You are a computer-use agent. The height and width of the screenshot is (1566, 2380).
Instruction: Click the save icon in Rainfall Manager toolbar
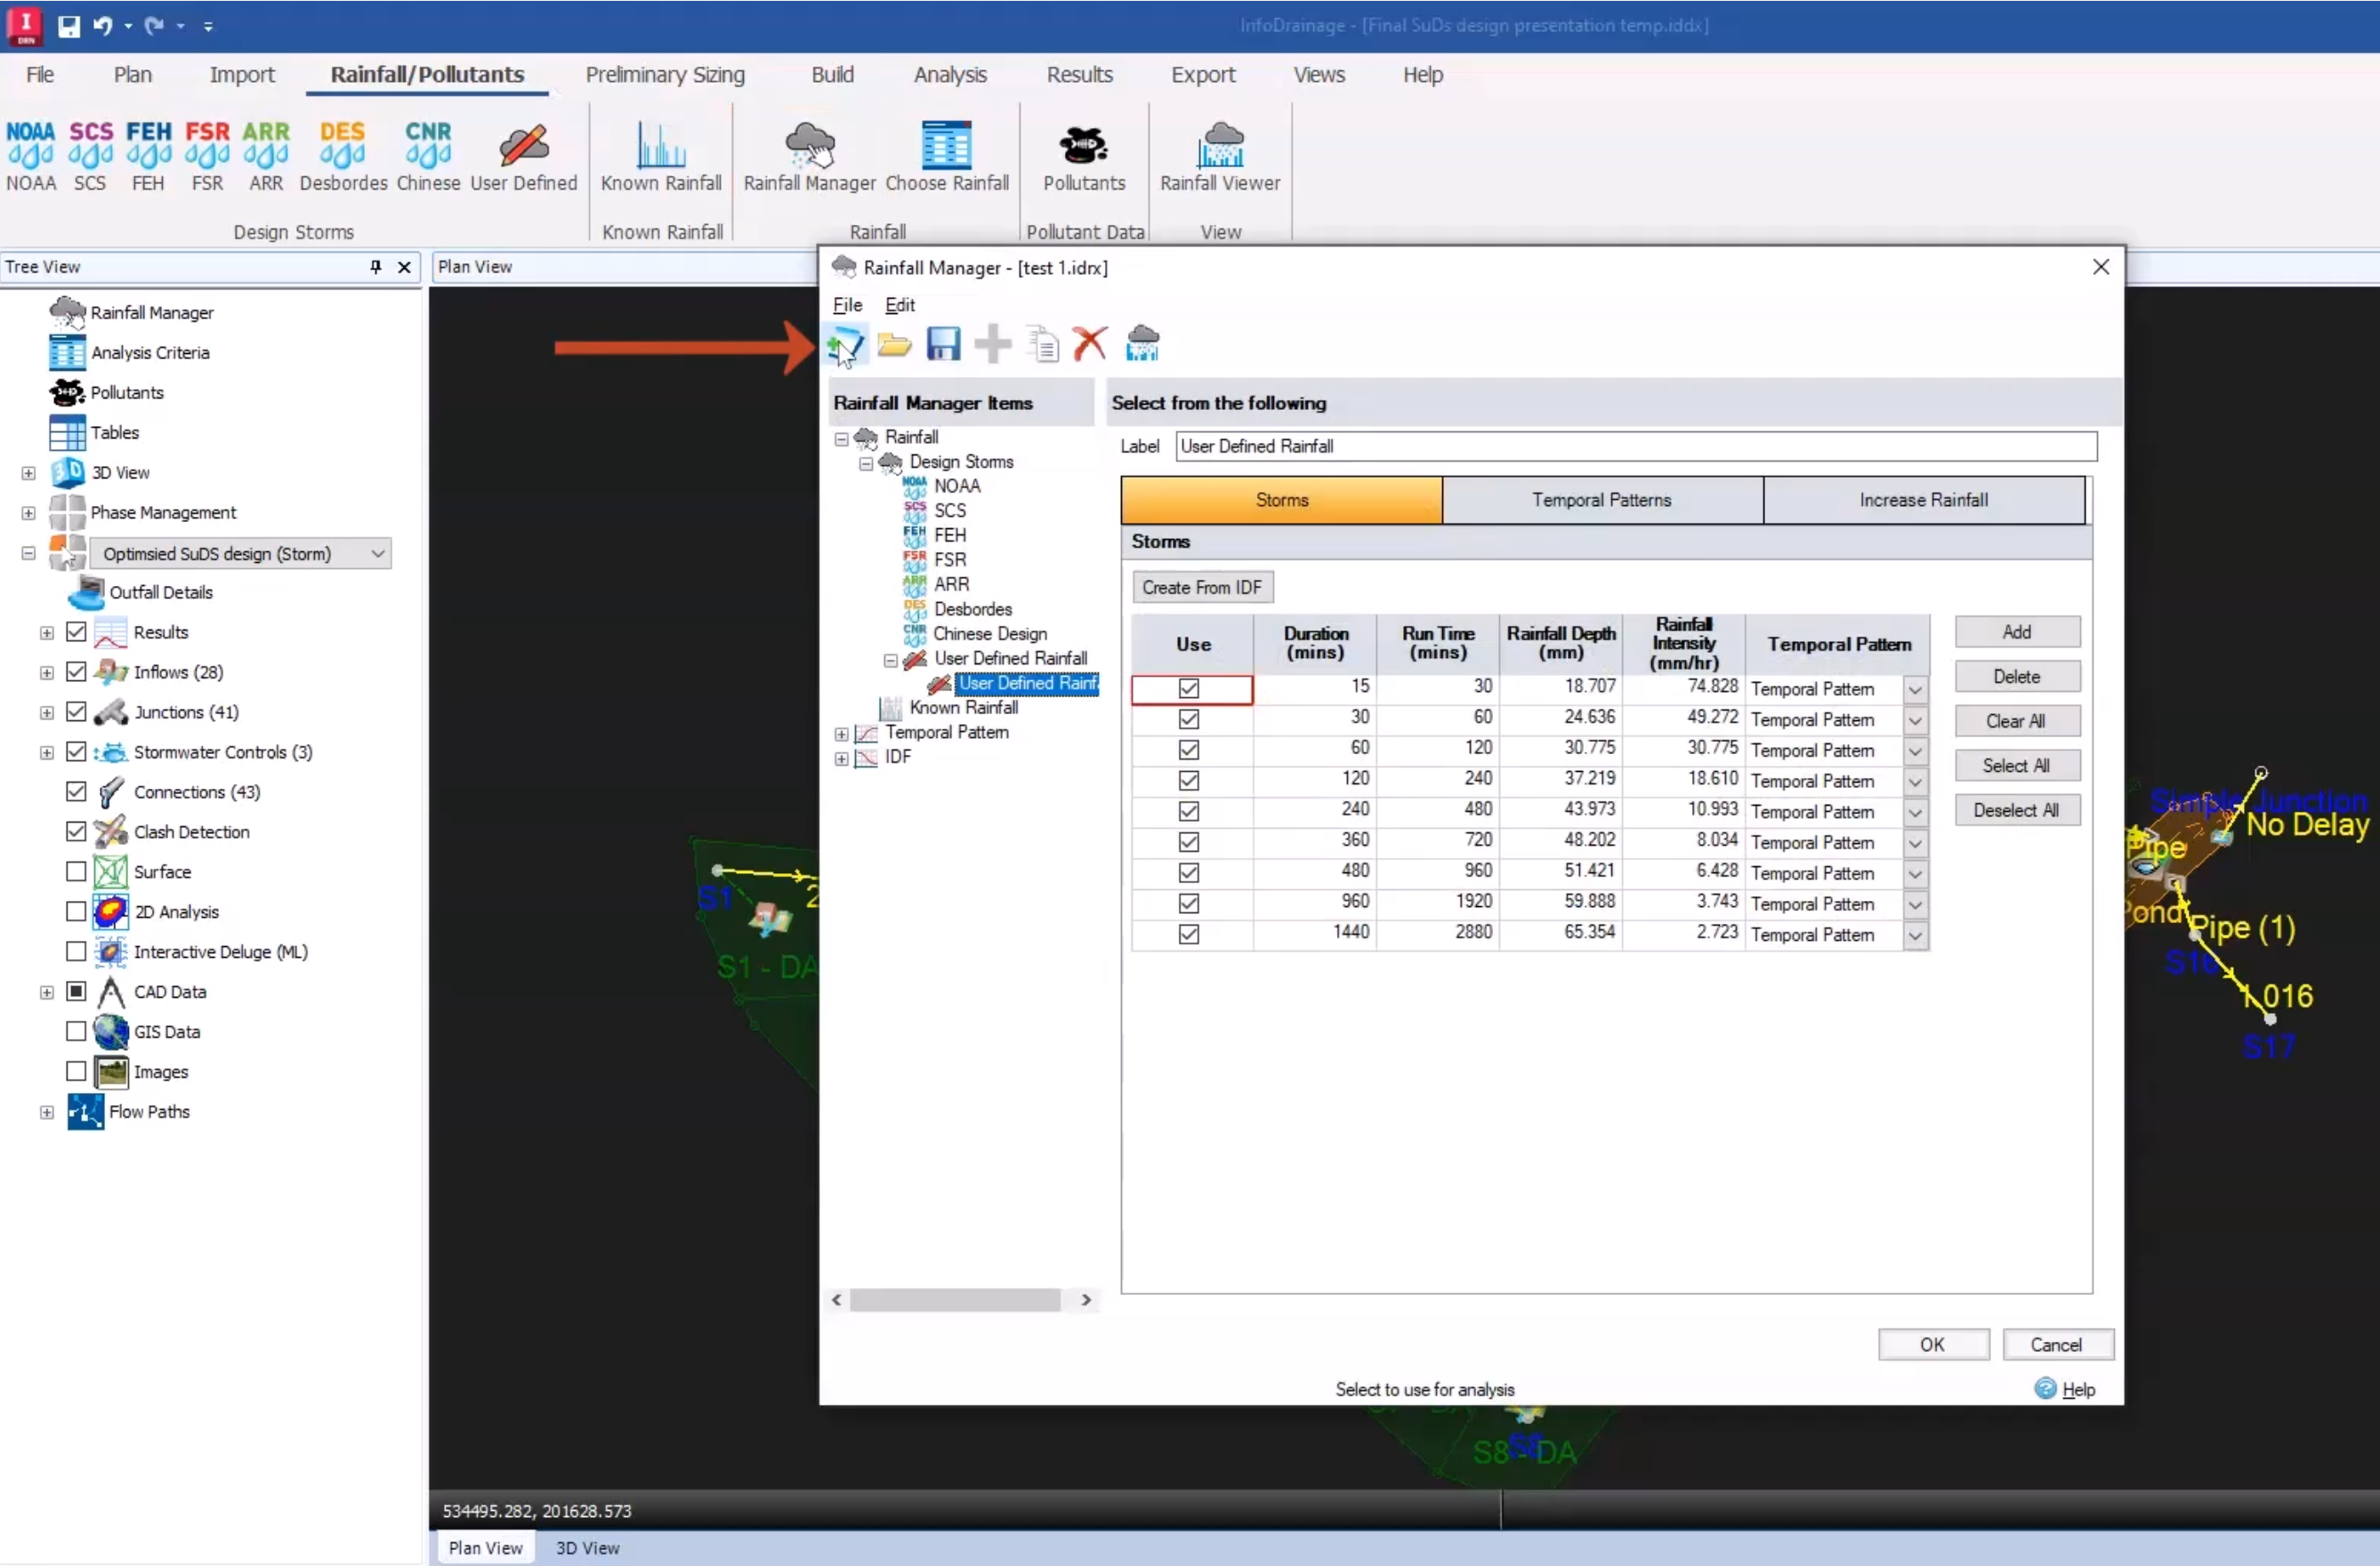click(x=944, y=344)
